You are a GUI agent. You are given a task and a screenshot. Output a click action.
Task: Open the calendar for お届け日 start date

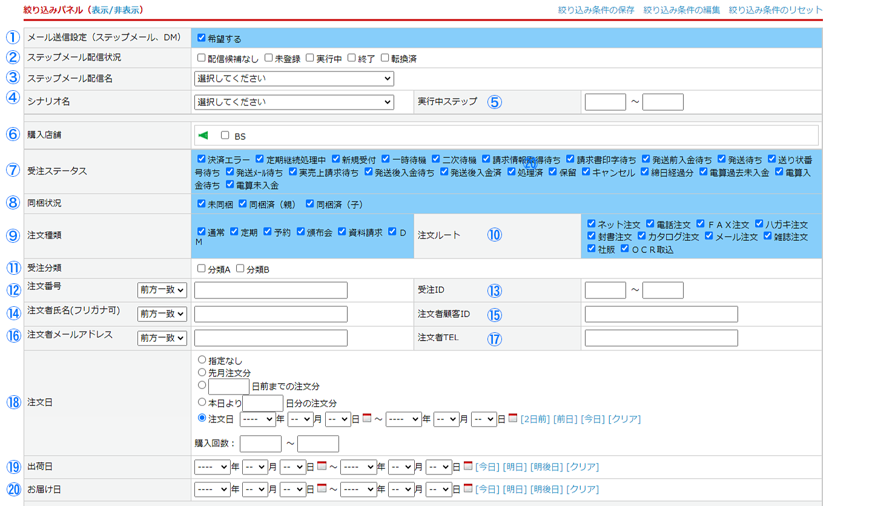(x=322, y=488)
